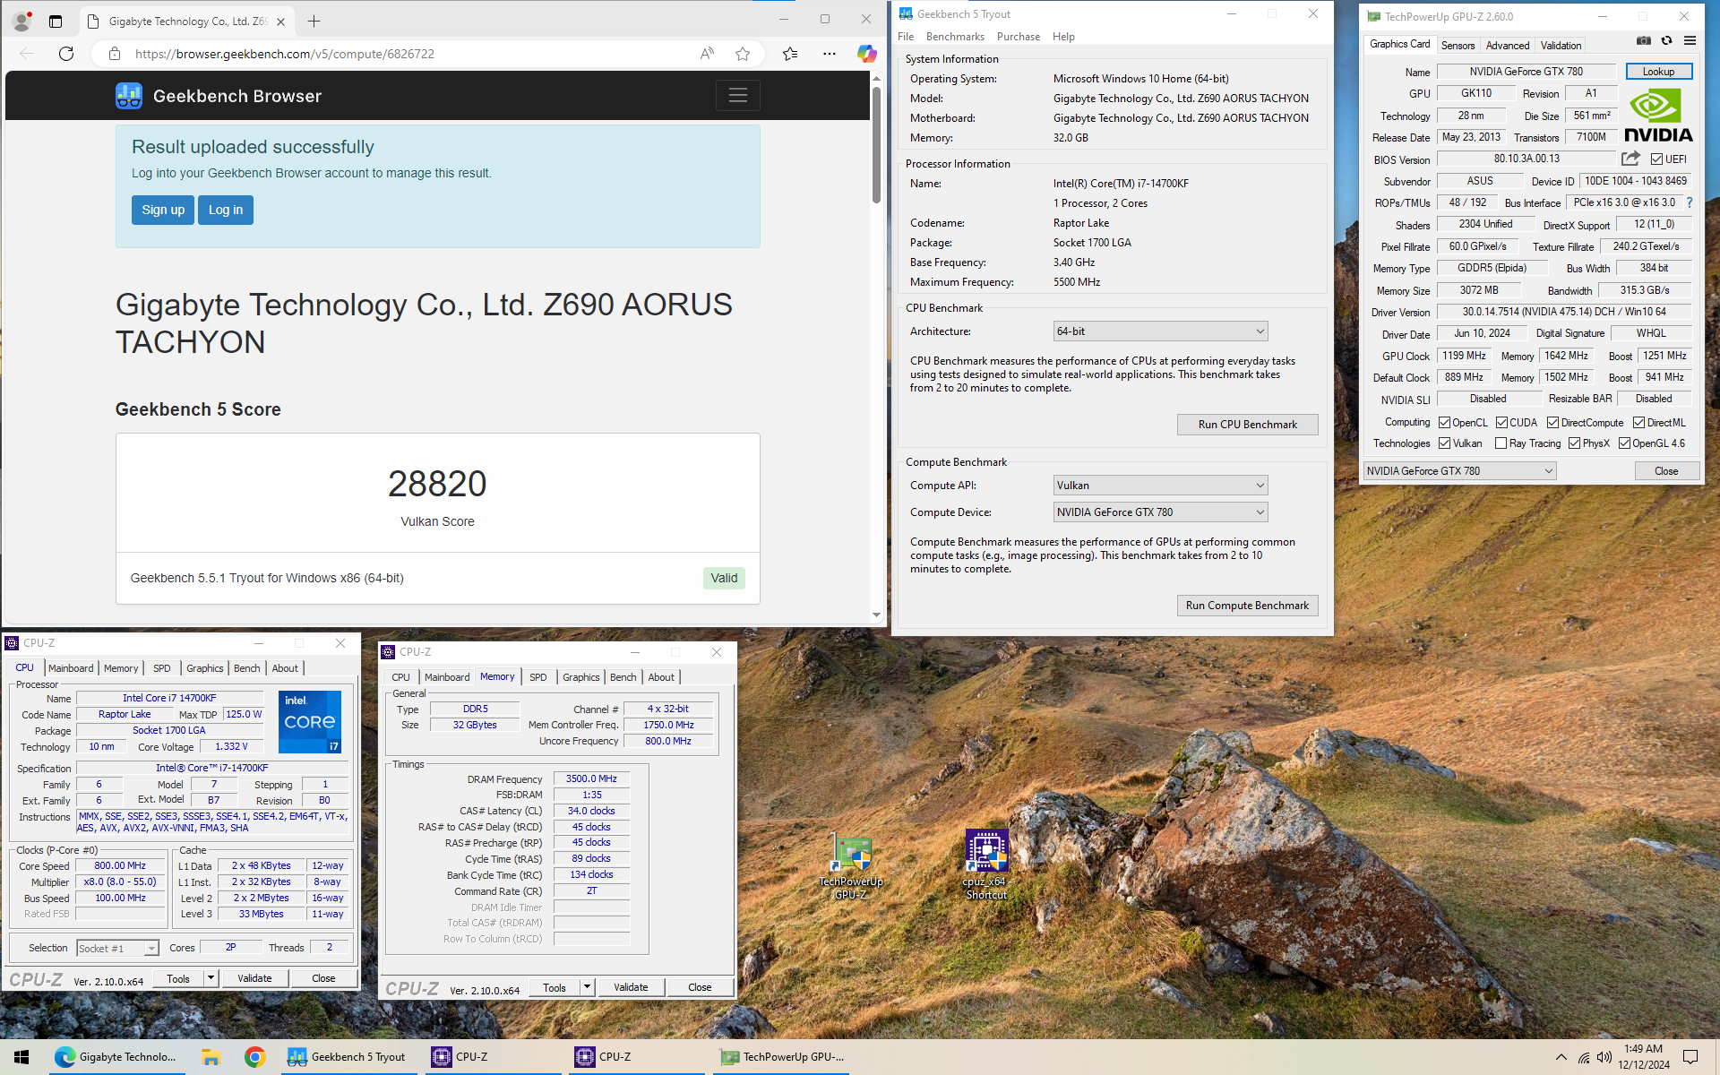
Task: Open the GPU-Z hamburger menu icon
Action: [1690, 41]
